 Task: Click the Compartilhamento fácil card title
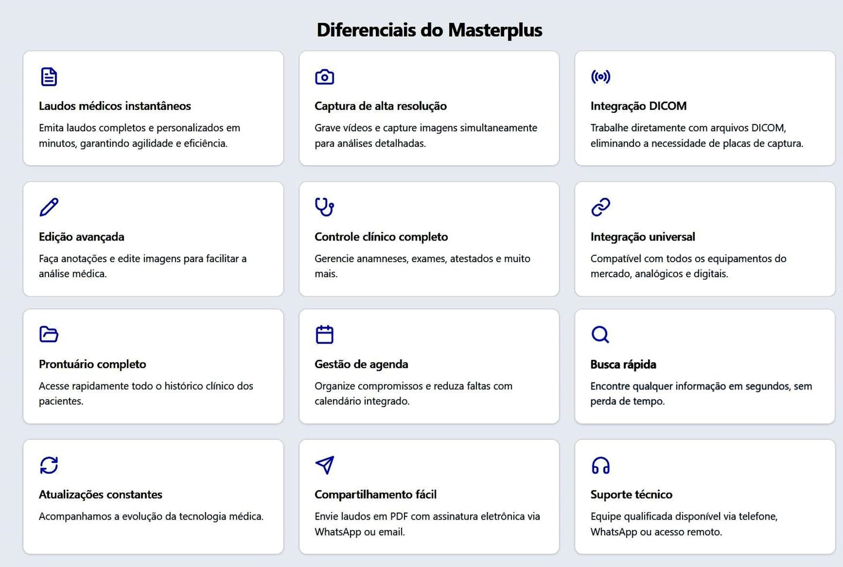(x=375, y=494)
